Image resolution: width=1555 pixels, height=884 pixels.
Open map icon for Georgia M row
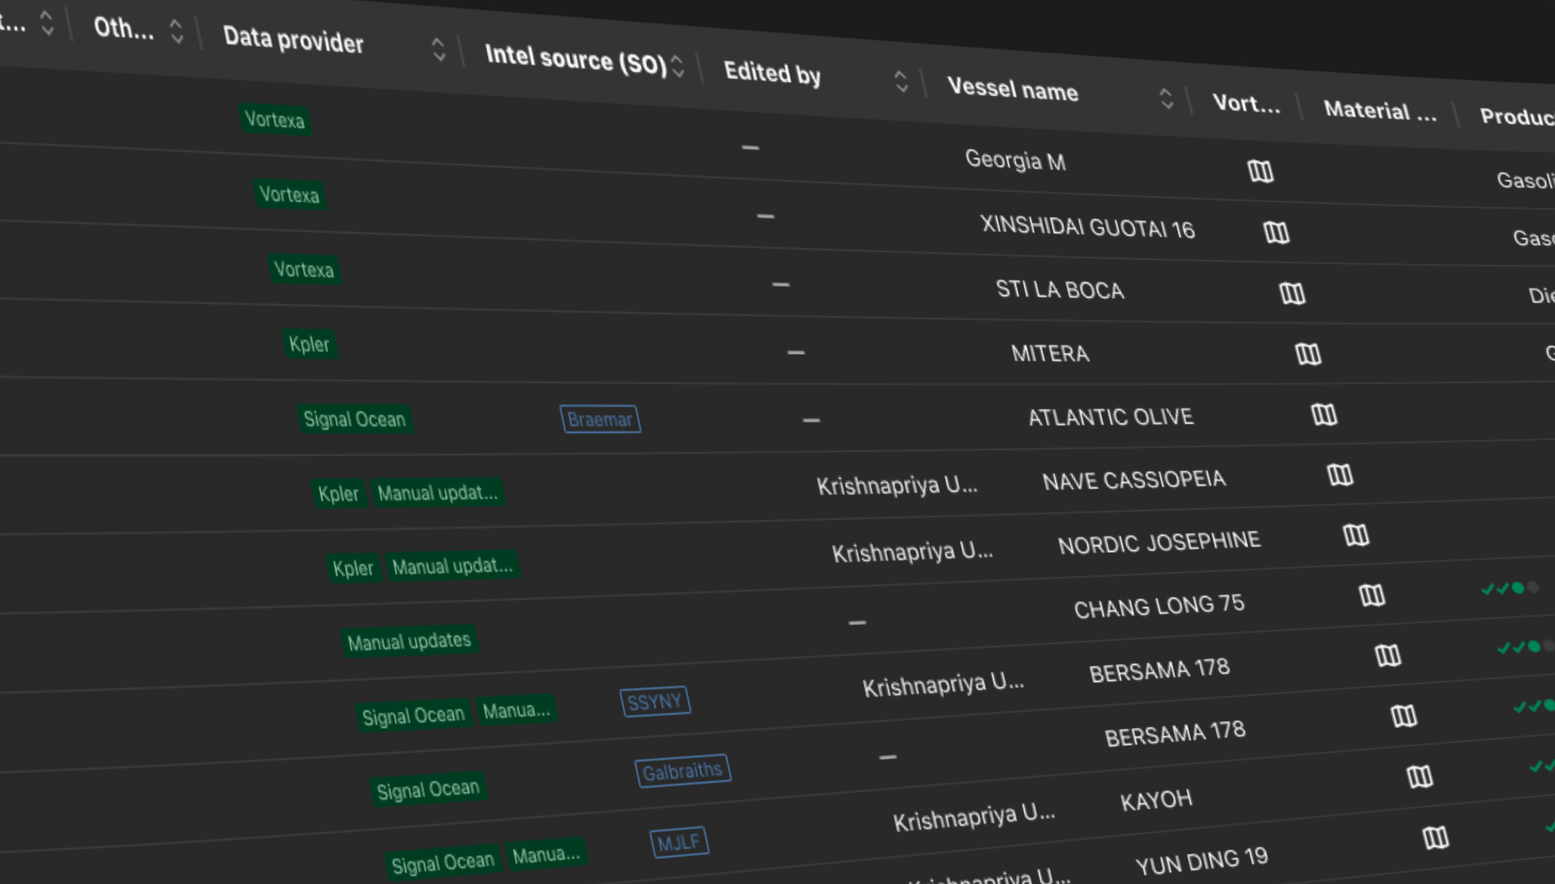coord(1260,171)
